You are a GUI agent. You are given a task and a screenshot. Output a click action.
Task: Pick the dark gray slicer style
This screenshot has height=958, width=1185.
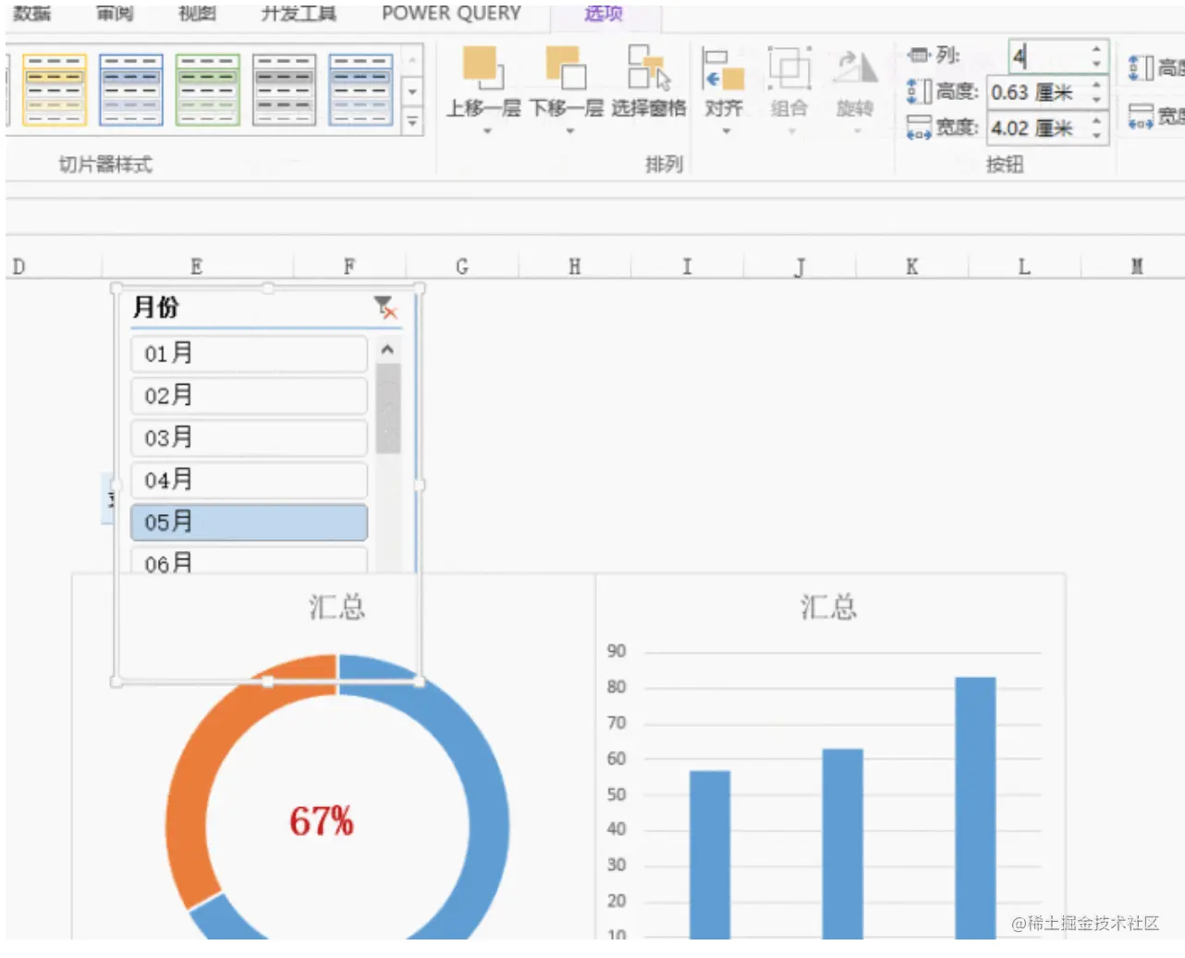click(284, 89)
